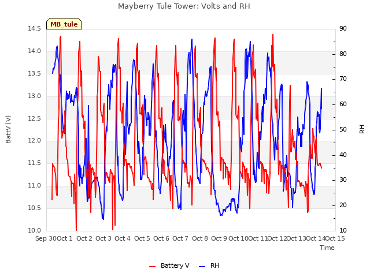Click the Oct 8 date label
The image size is (370, 277).
(x=200, y=238)
